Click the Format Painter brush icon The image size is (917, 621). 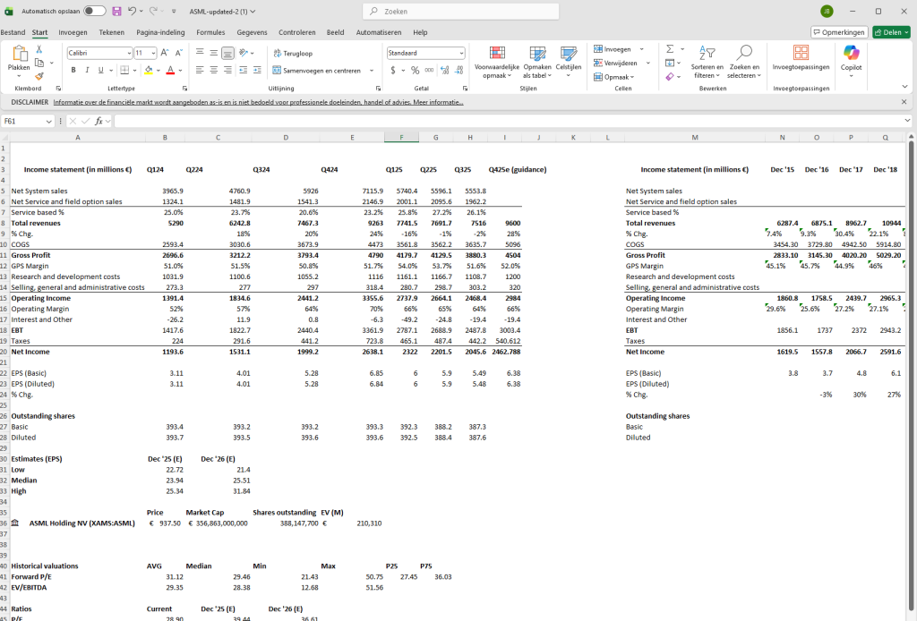[39, 77]
